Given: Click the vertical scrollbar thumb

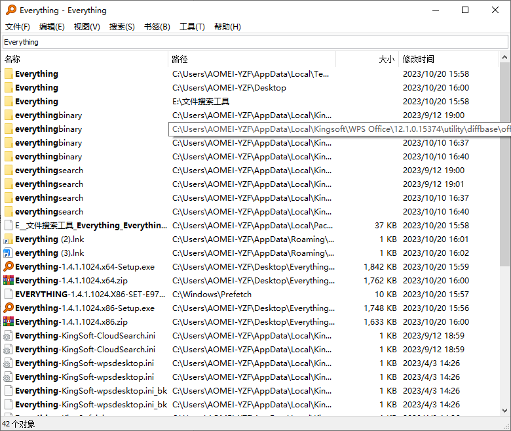Looking at the screenshot, I should pos(504,165).
